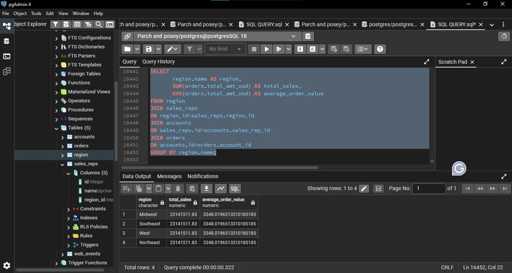Expand the accounts table node
Image resolution: width=512 pixels, height=273 pixels.
point(63,137)
